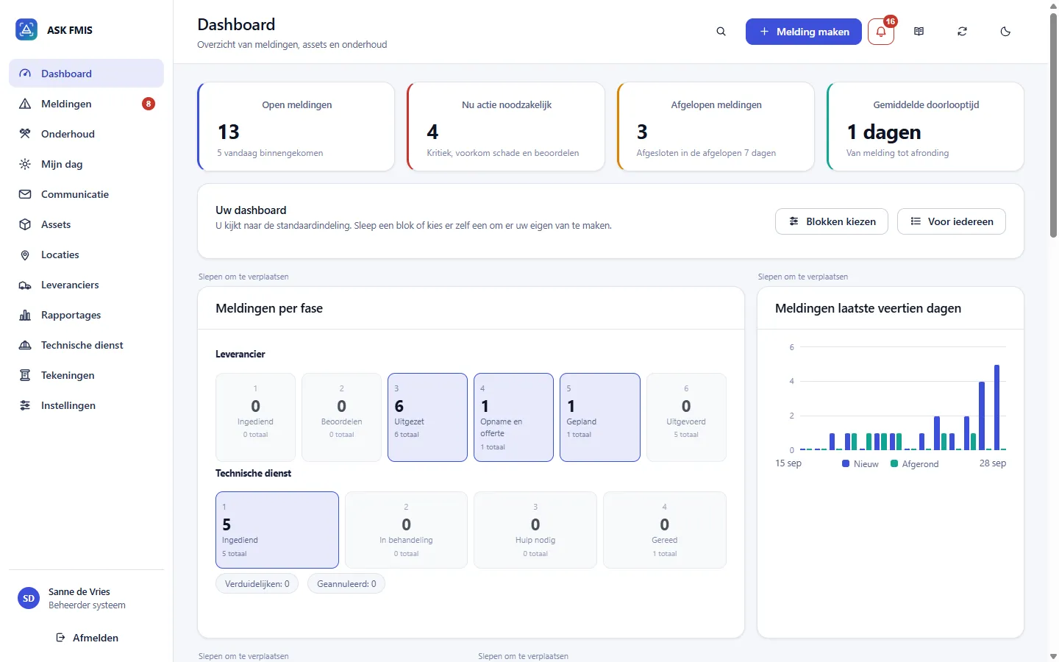Click the refresh arrows icon

tap(962, 32)
